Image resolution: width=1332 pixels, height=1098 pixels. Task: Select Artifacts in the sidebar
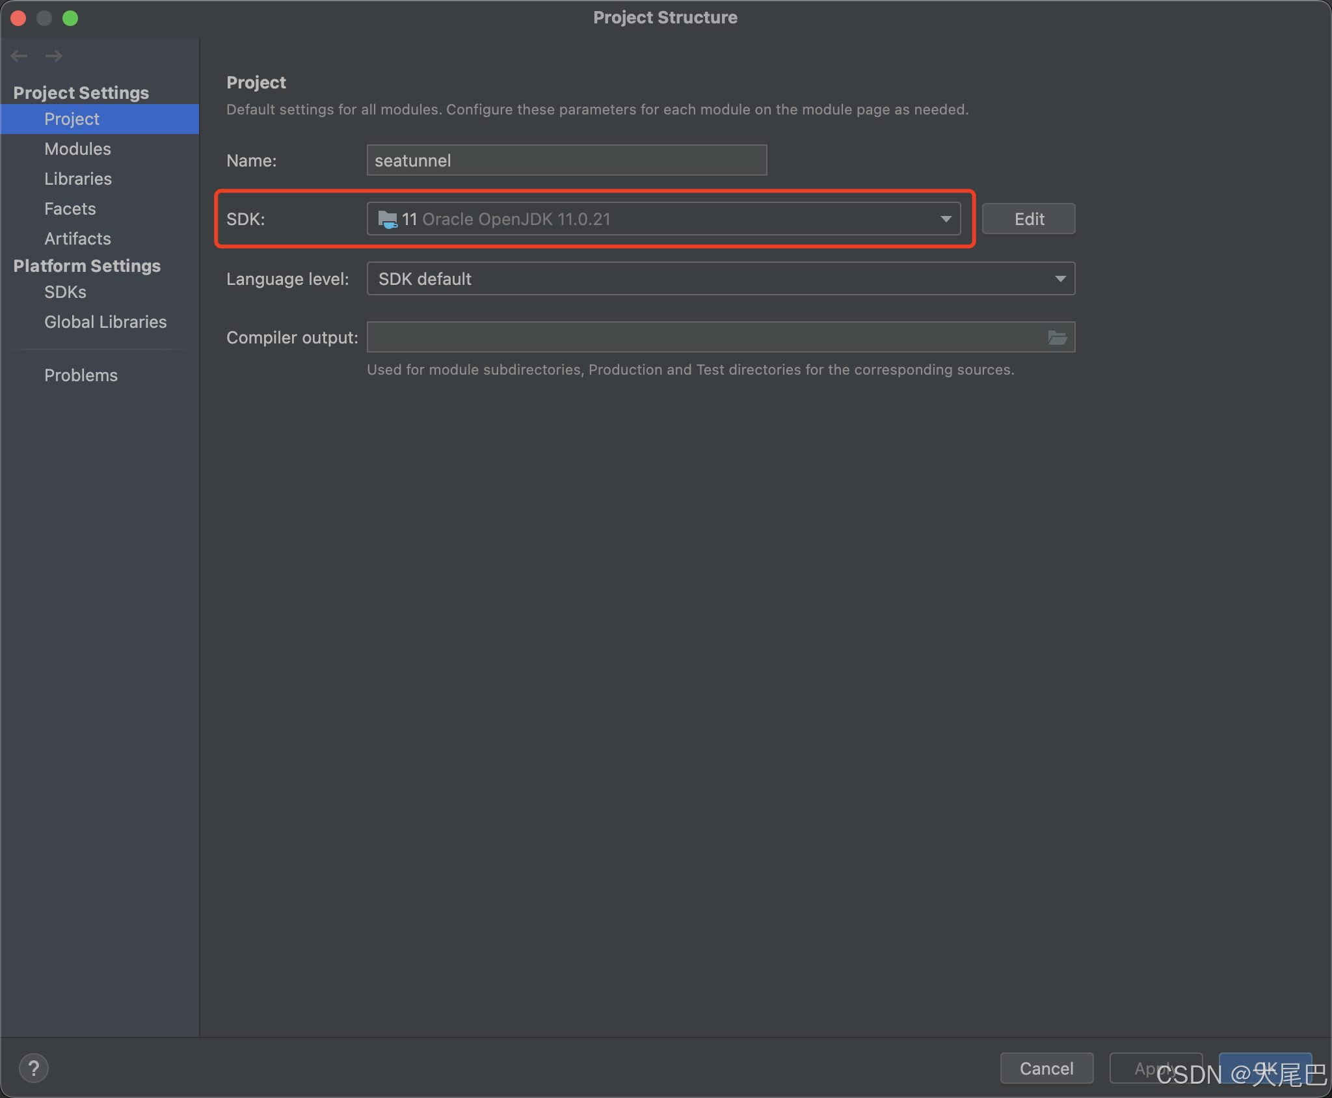pyautogui.click(x=77, y=239)
